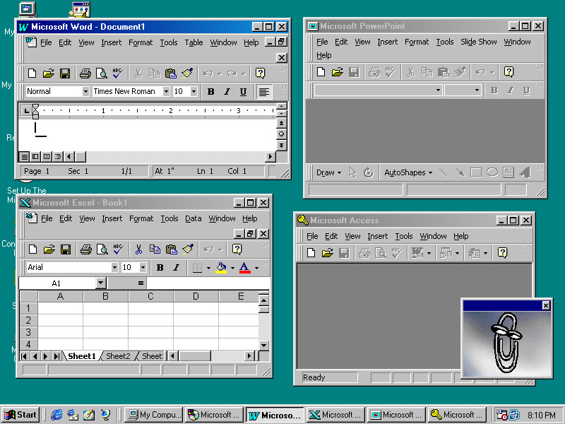Click the Copy icon in Excel toolbar
The image size is (565, 424).
click(x=155, y=249)
